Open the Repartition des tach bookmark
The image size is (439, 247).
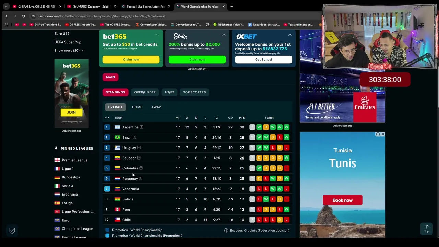[264, 25]
